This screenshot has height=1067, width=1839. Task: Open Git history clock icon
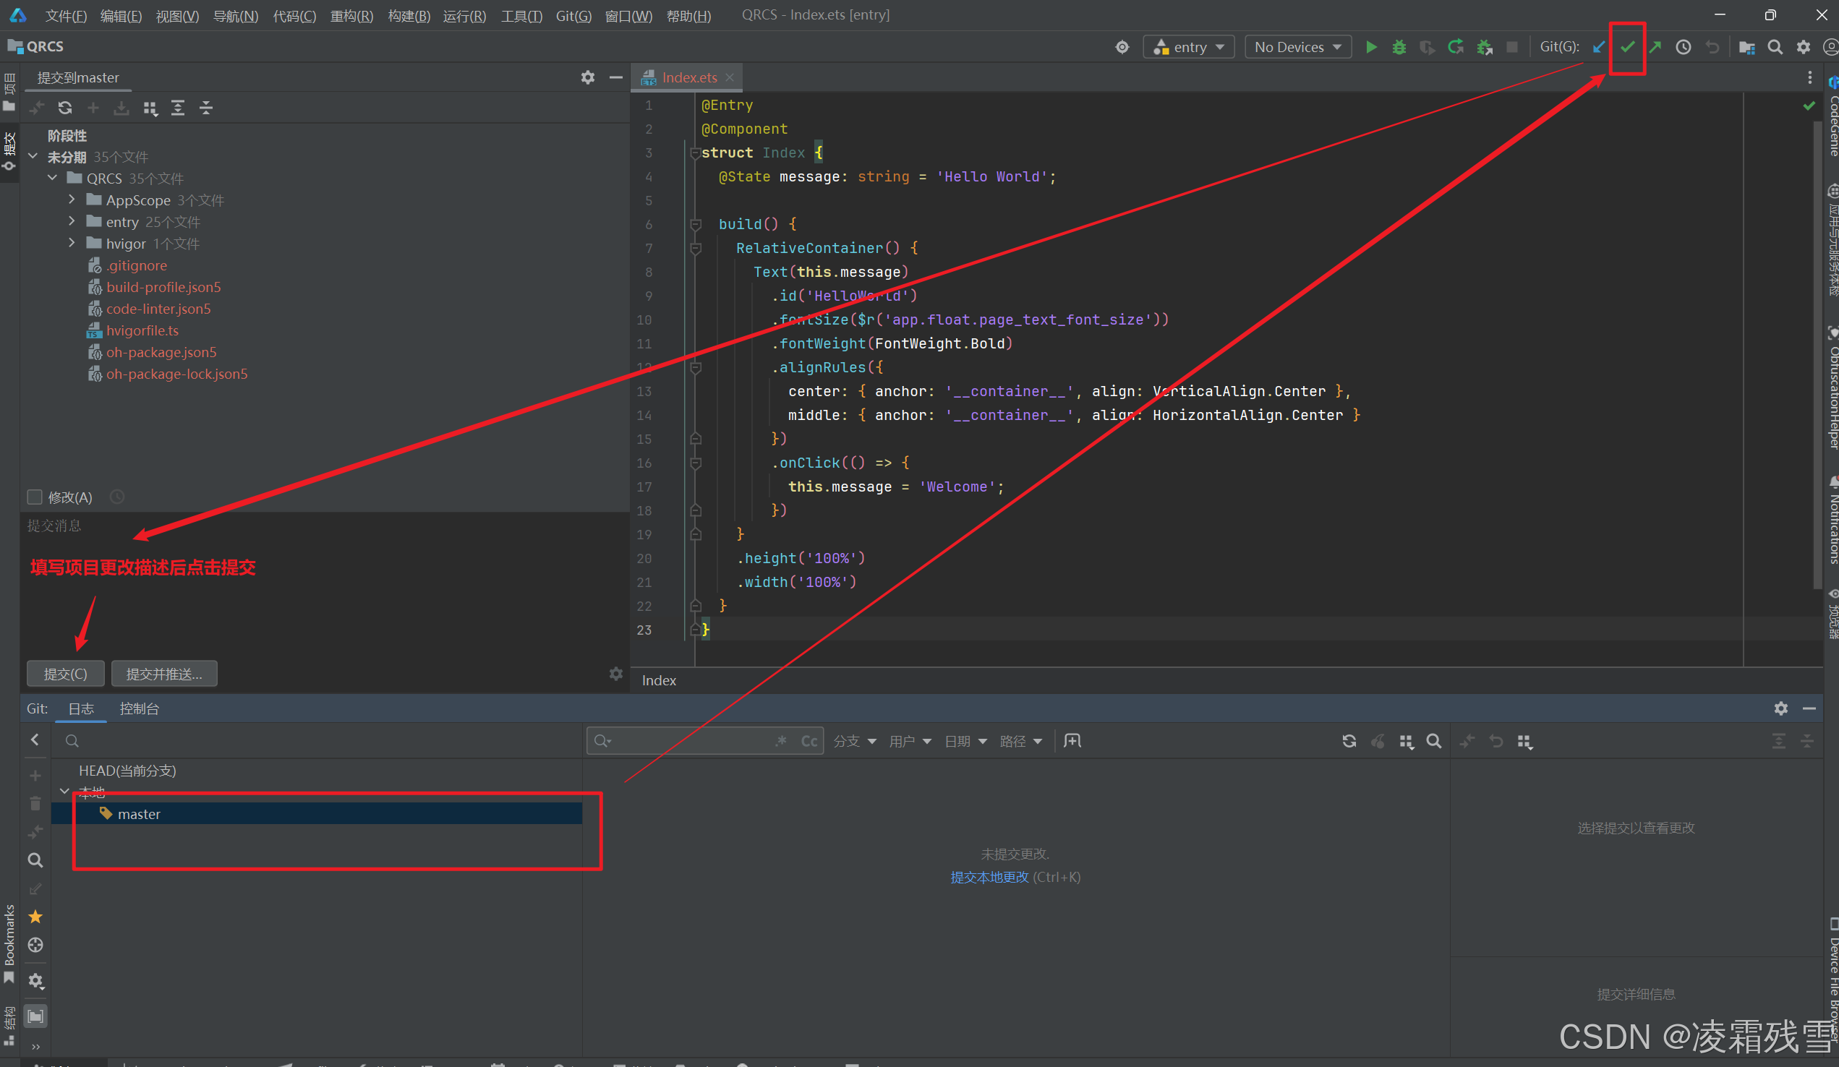point(1684,48)
